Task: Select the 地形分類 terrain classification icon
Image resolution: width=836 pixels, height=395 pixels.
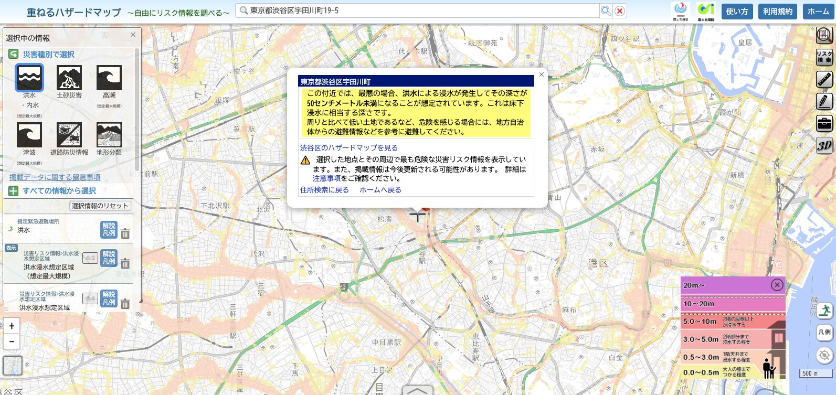Action: tap(109, 135)
